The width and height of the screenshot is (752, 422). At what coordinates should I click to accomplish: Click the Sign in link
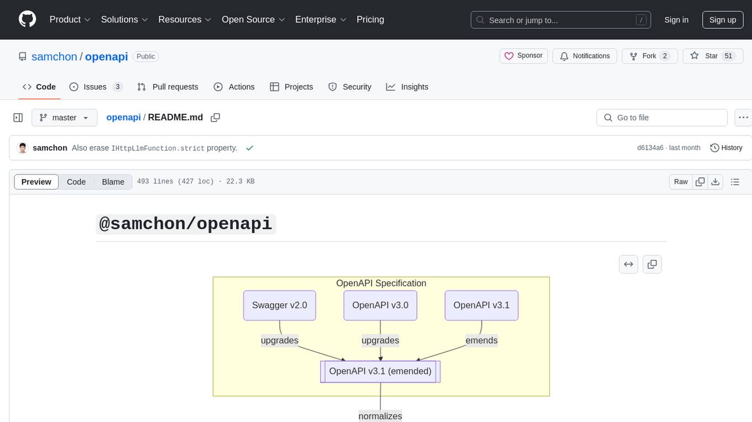point(676,20)
